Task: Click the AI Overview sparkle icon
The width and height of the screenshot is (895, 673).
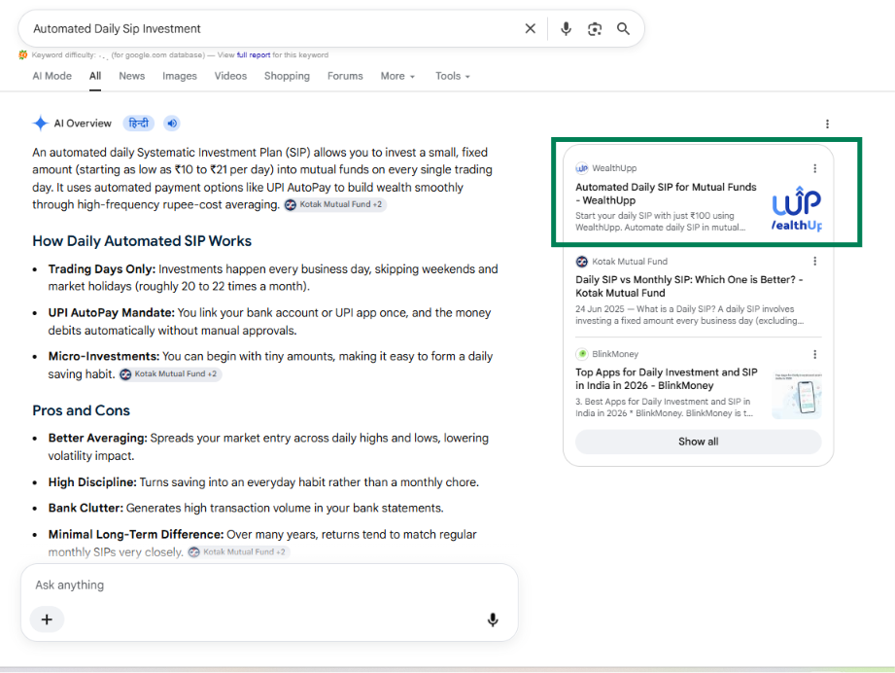Action: click(41, 123)
